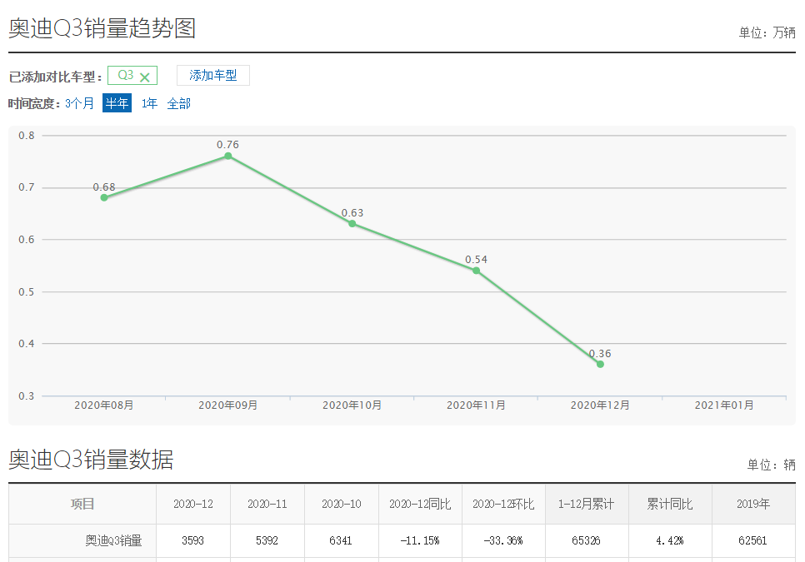
Task: Click the 0.63 data point for 2020年10月
Action: click(x=352, y=224)
